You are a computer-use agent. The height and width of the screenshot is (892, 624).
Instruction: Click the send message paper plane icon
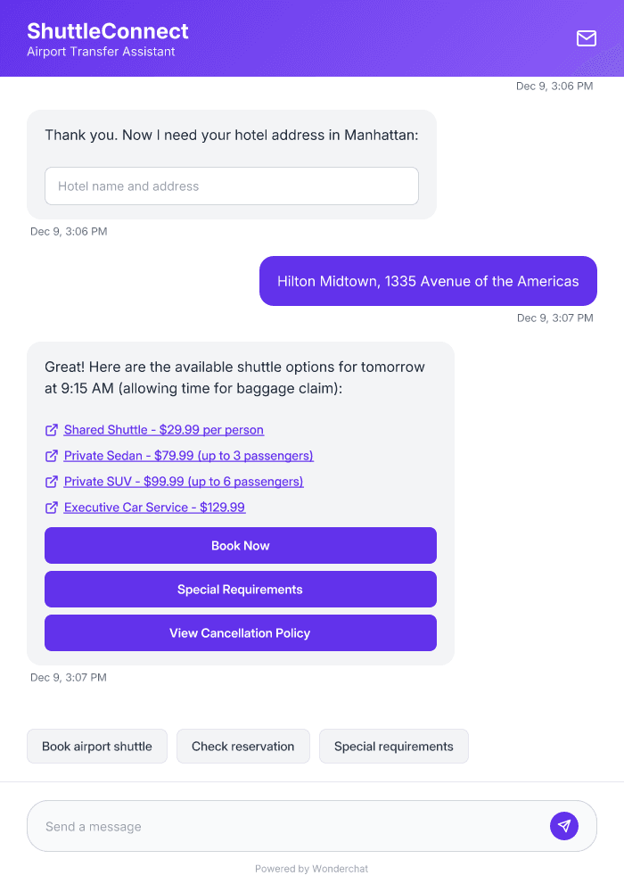pyautogui.click(x=563, y=825)
